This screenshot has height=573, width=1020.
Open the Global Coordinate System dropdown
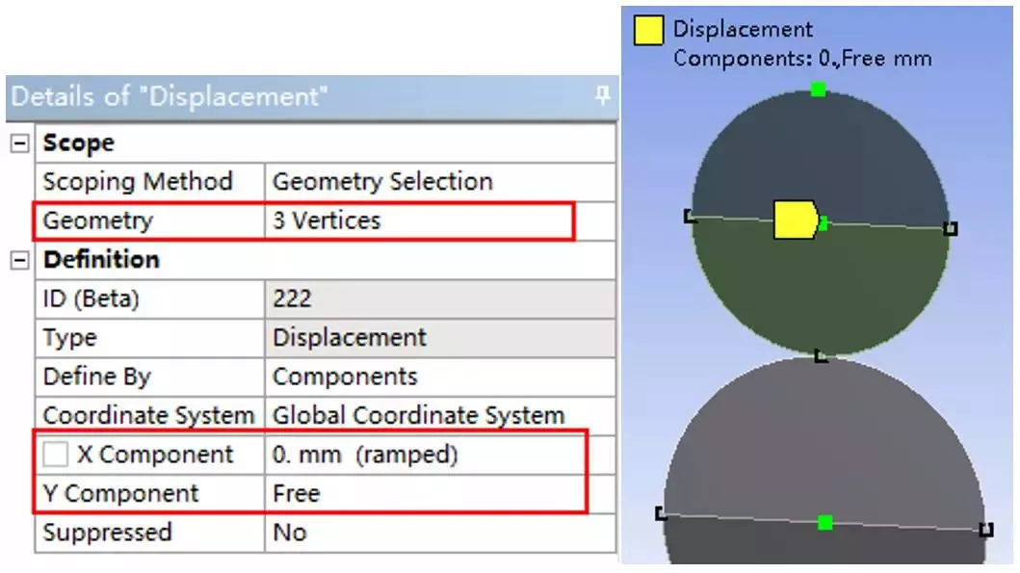point(440,415)
